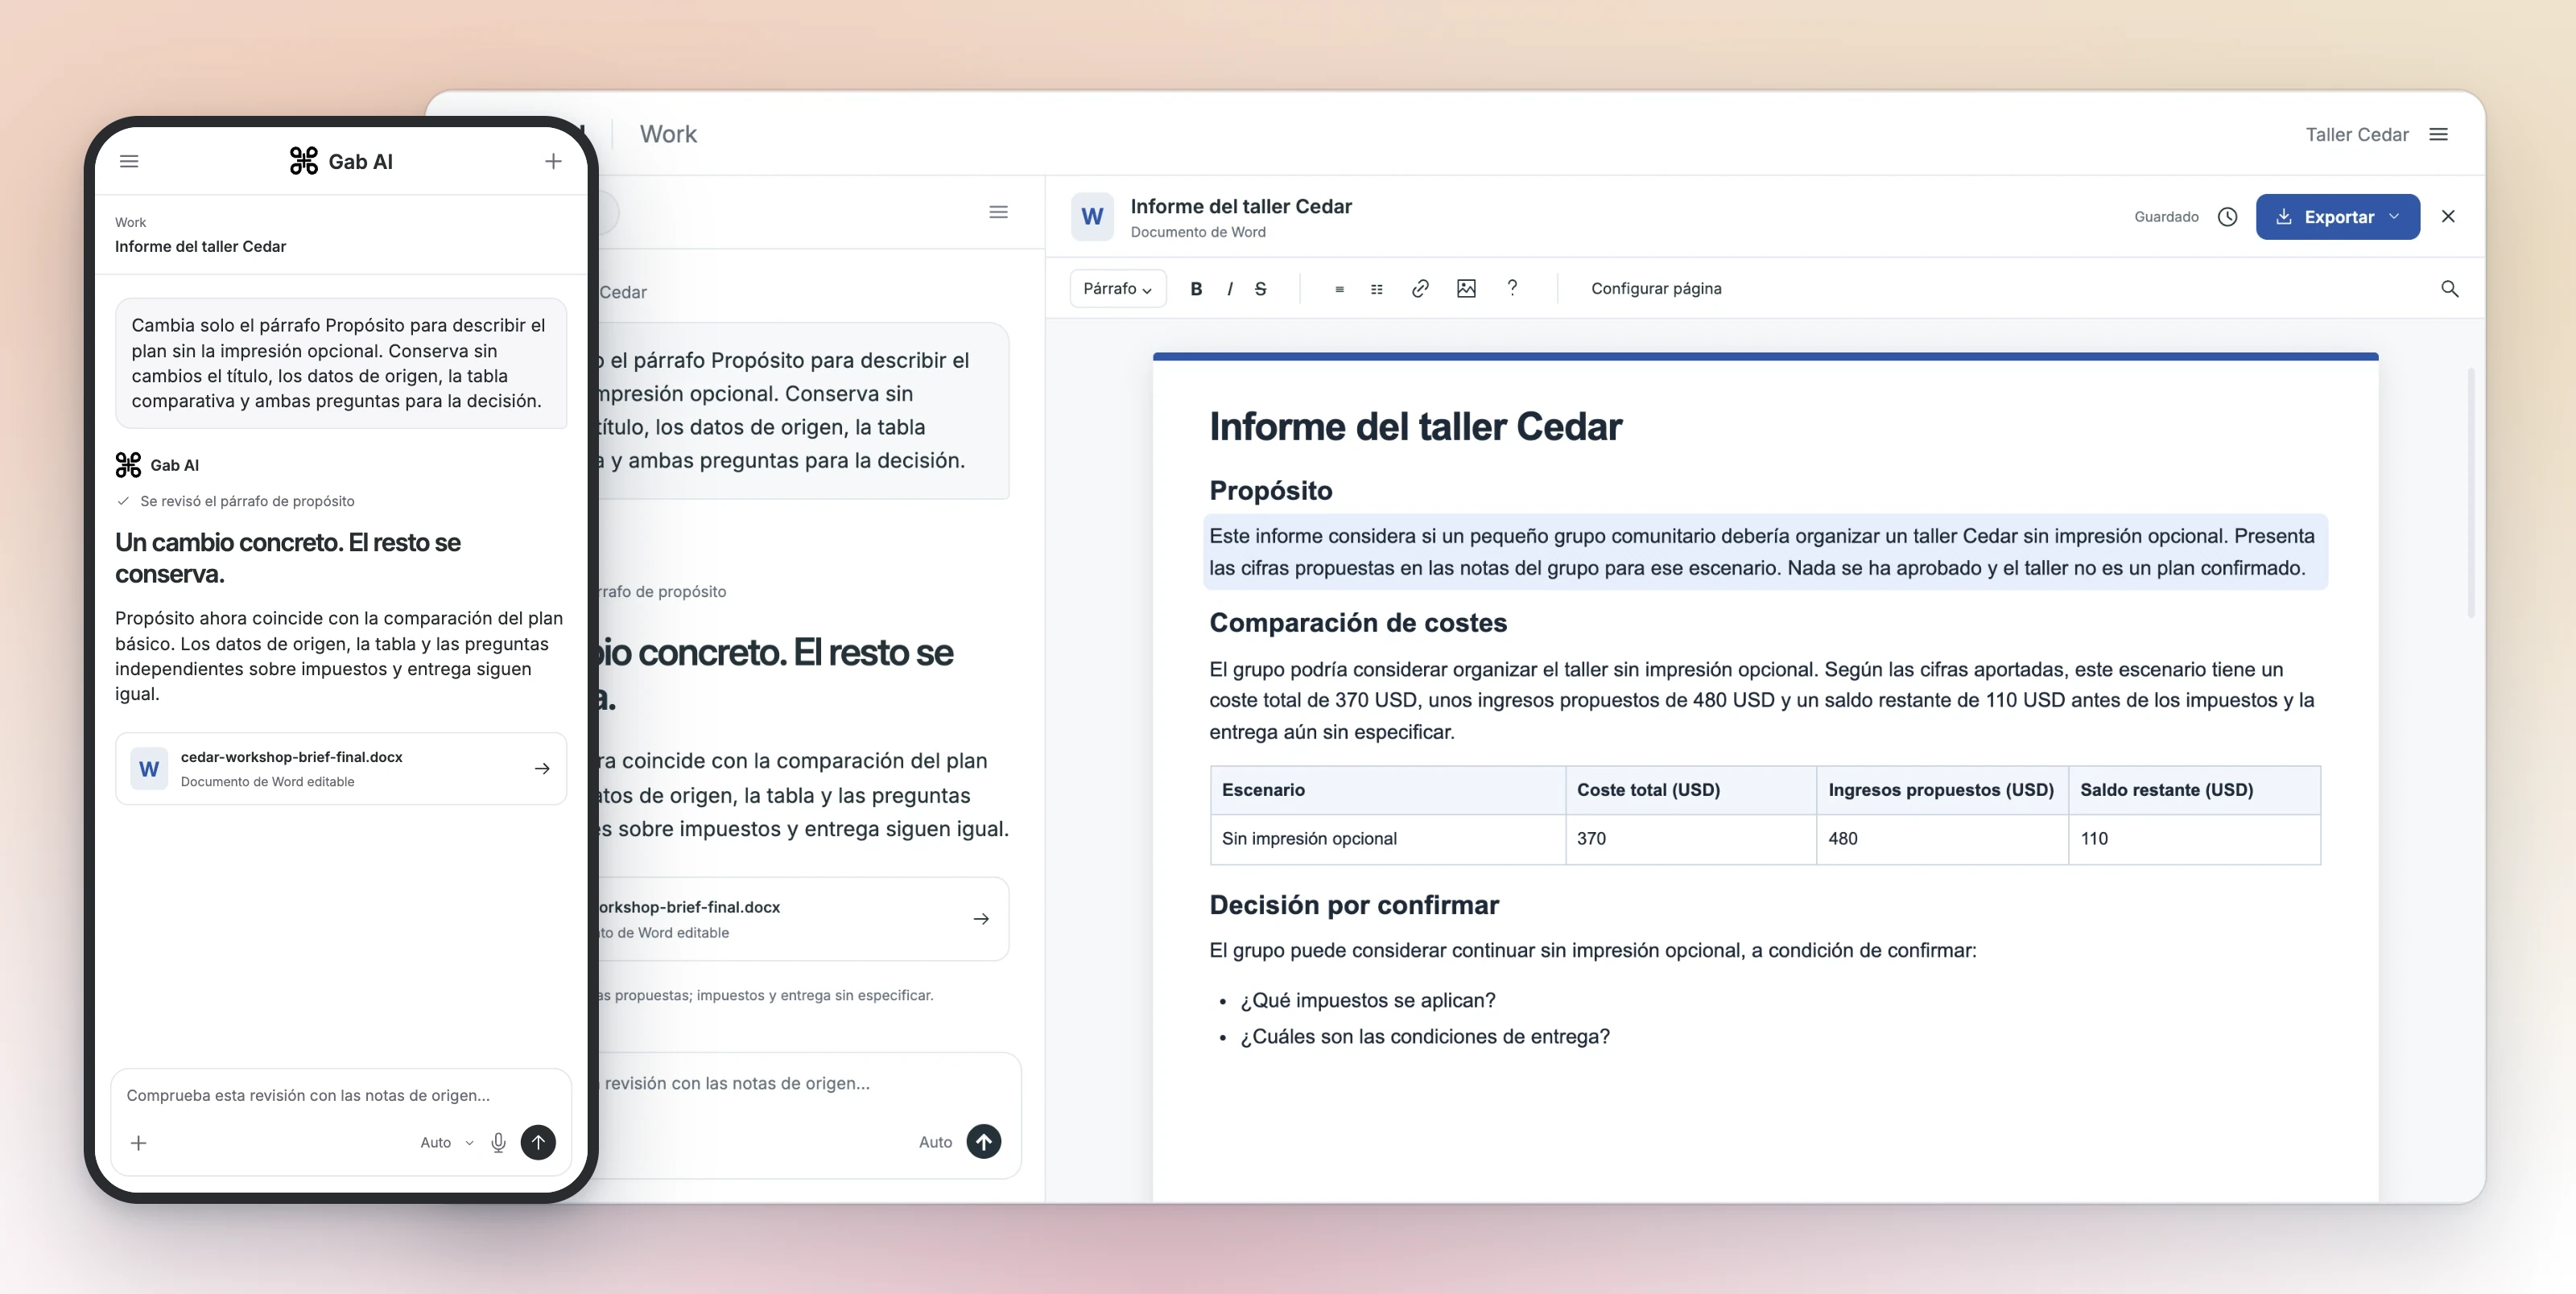Open the mobile hamburger menu in Gab AI header
Screen dimensions: 2576x1294
click(129, 161)
